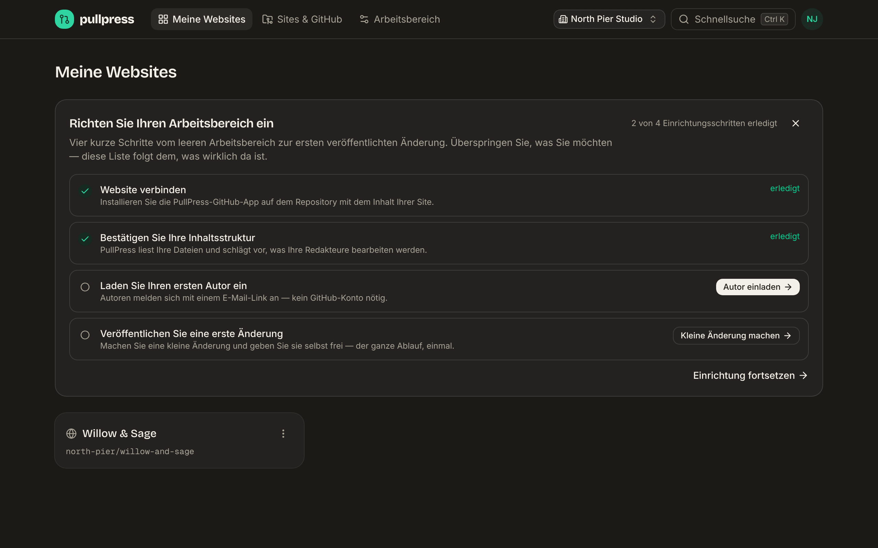878x548 pixels.
Task: Click the Ctrl K shortcut badge
Action: coord(774,19)
